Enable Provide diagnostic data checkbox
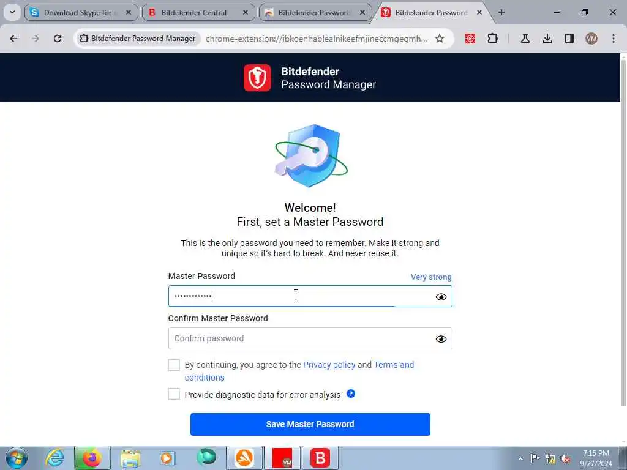 coord(174,394)
